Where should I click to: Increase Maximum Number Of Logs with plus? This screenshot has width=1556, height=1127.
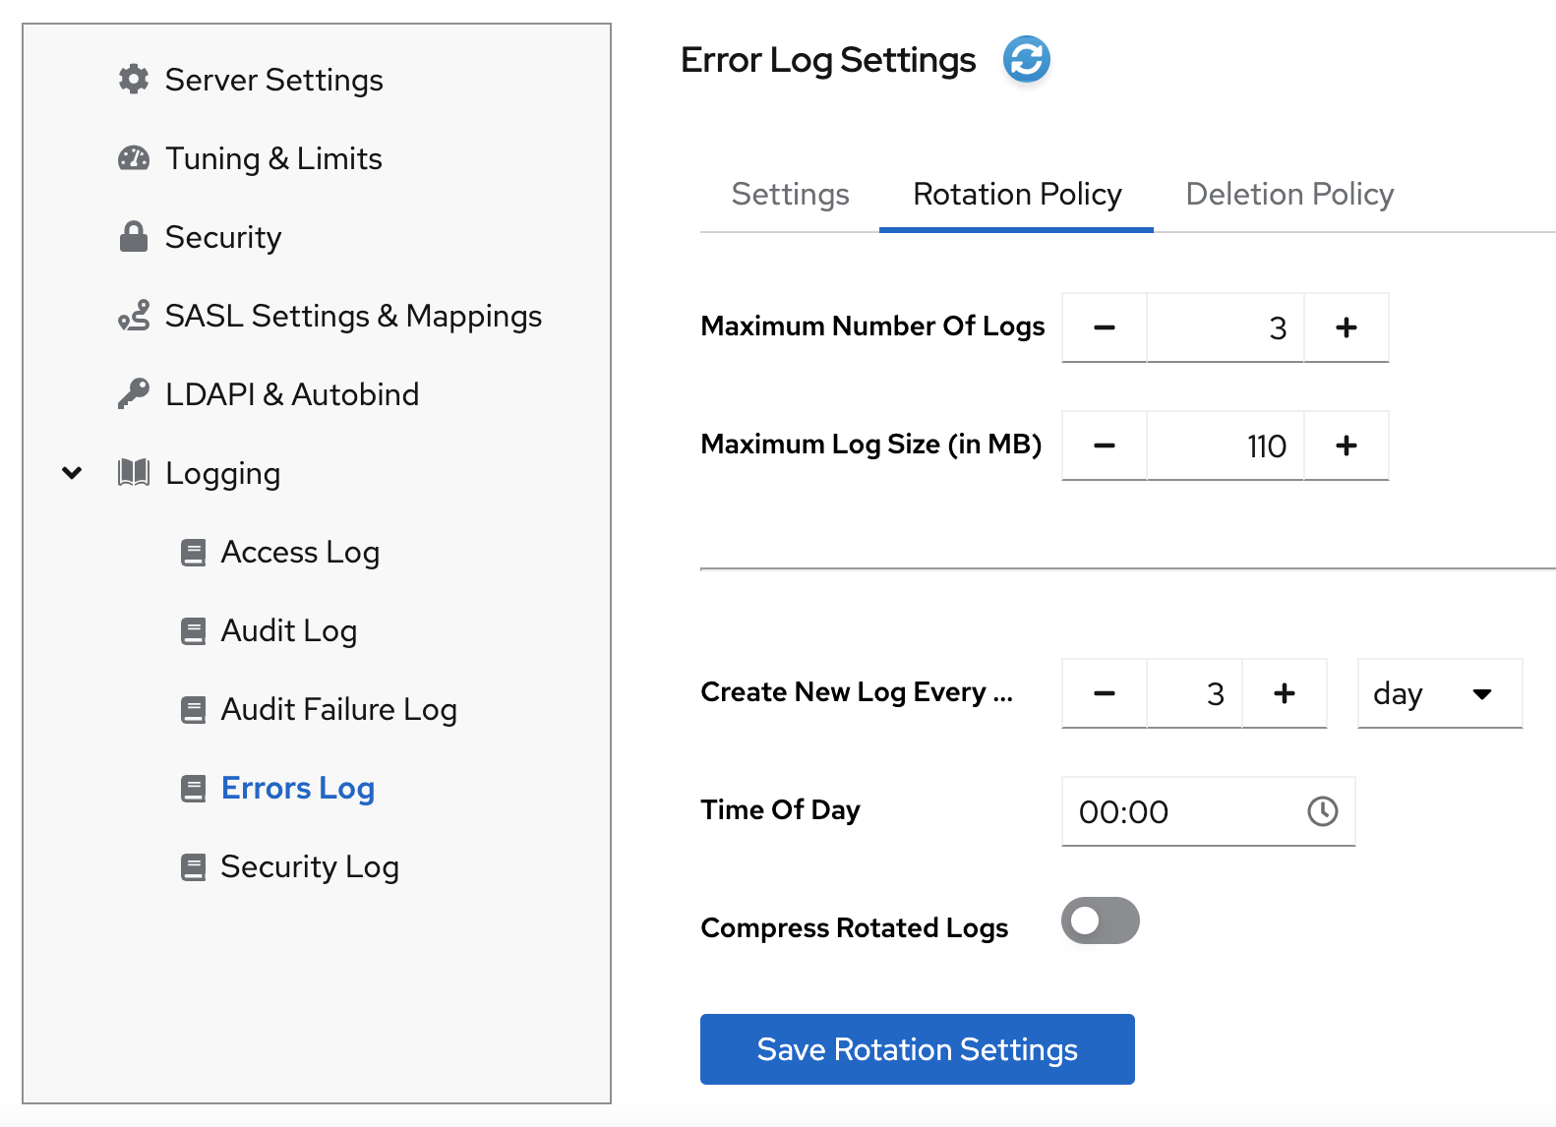[x=1346, y=327]
